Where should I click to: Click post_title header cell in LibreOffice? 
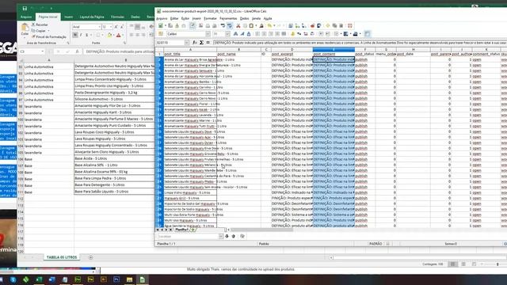point(190,54)
